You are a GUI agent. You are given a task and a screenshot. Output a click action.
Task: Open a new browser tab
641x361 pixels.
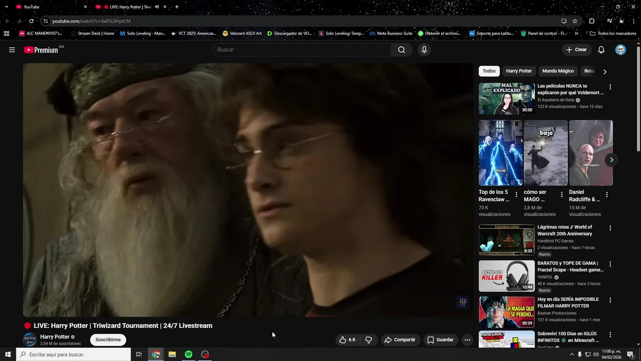point(177,7)
